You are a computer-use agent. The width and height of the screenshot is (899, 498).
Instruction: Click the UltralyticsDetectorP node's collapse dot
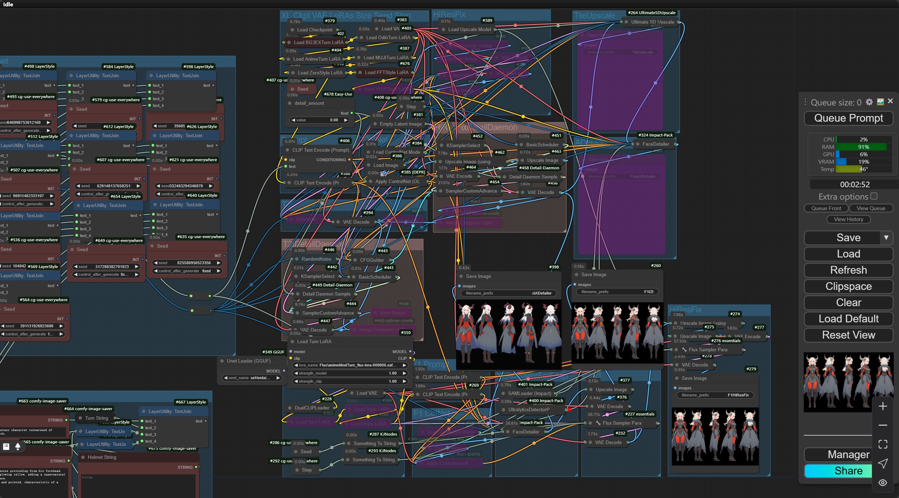503,410
